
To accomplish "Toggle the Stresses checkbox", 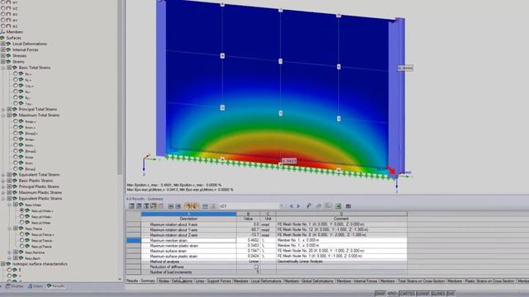I will [2, 55].
